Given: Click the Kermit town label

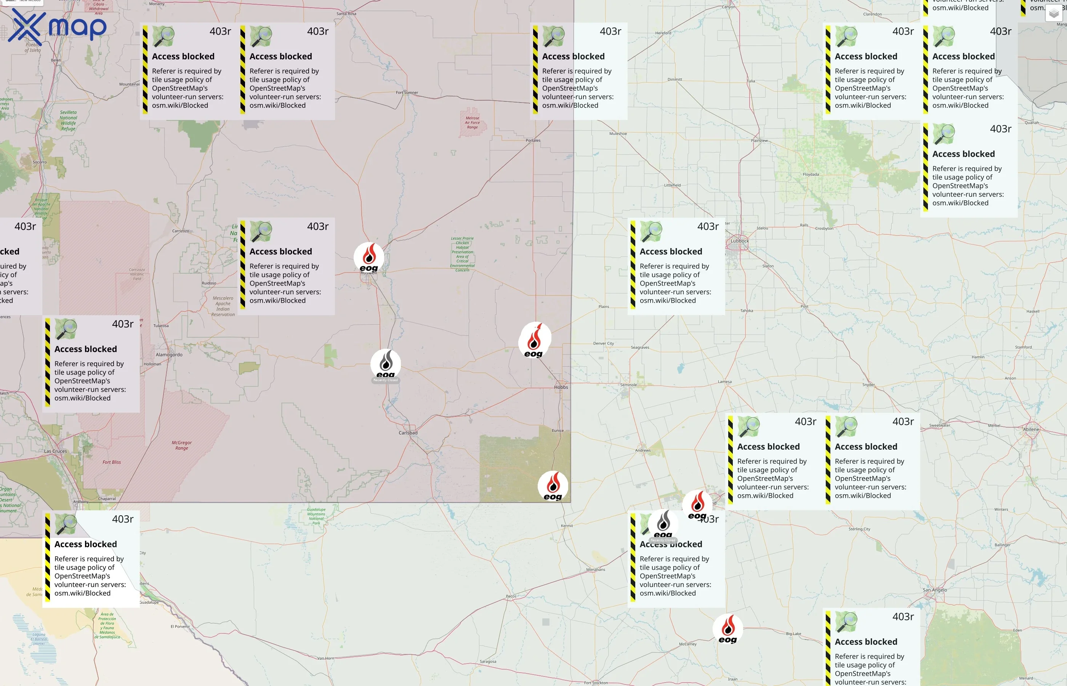Looking at the screenshot, I should coord(567,526).
